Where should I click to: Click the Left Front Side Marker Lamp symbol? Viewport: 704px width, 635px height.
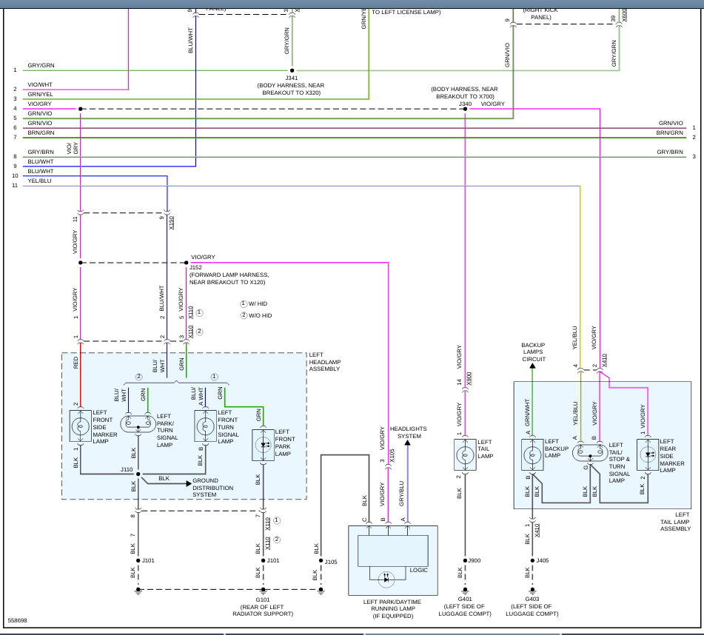(x=81, y=426)
